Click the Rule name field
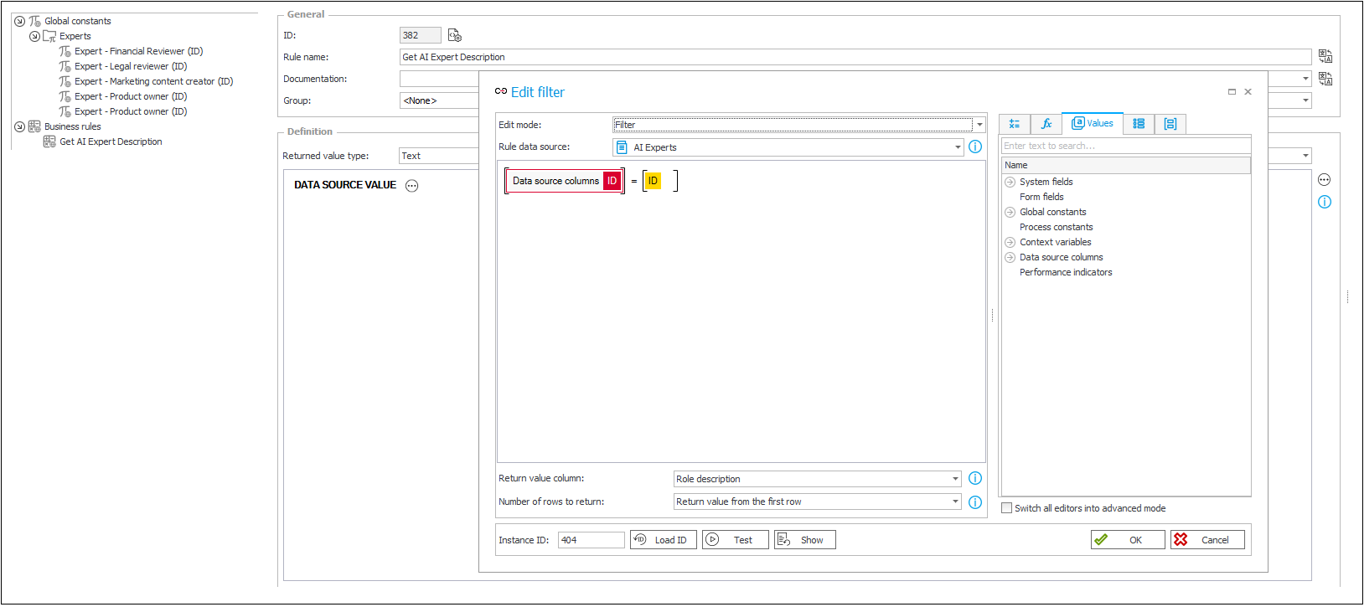1364x607 pixels. (x=855, y=57)
